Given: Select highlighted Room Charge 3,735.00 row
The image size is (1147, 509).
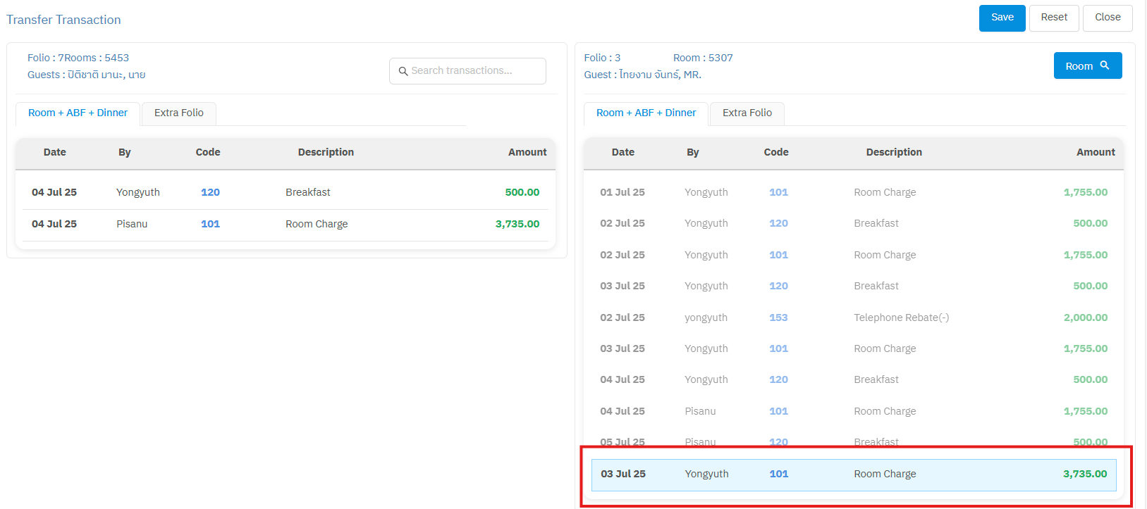Looking at the screenshot, I should coord(853,475).
